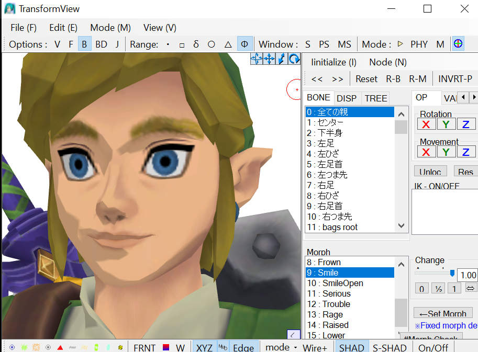Open the mode dropdown in bottom toolbar

coord(281,347)
